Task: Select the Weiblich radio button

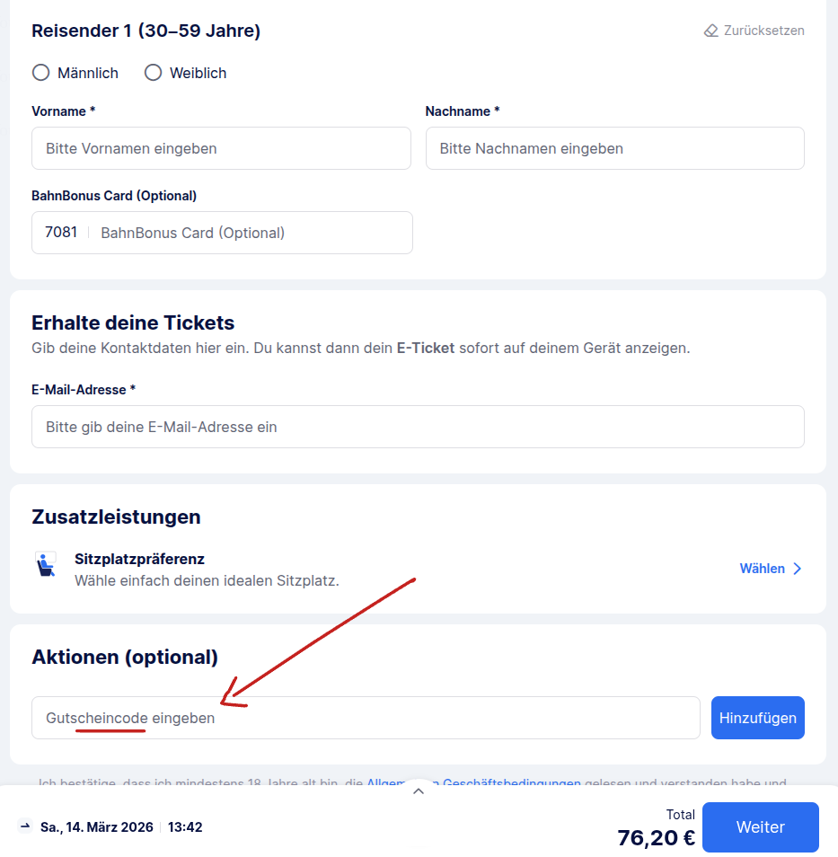Action: click(153, 72)
